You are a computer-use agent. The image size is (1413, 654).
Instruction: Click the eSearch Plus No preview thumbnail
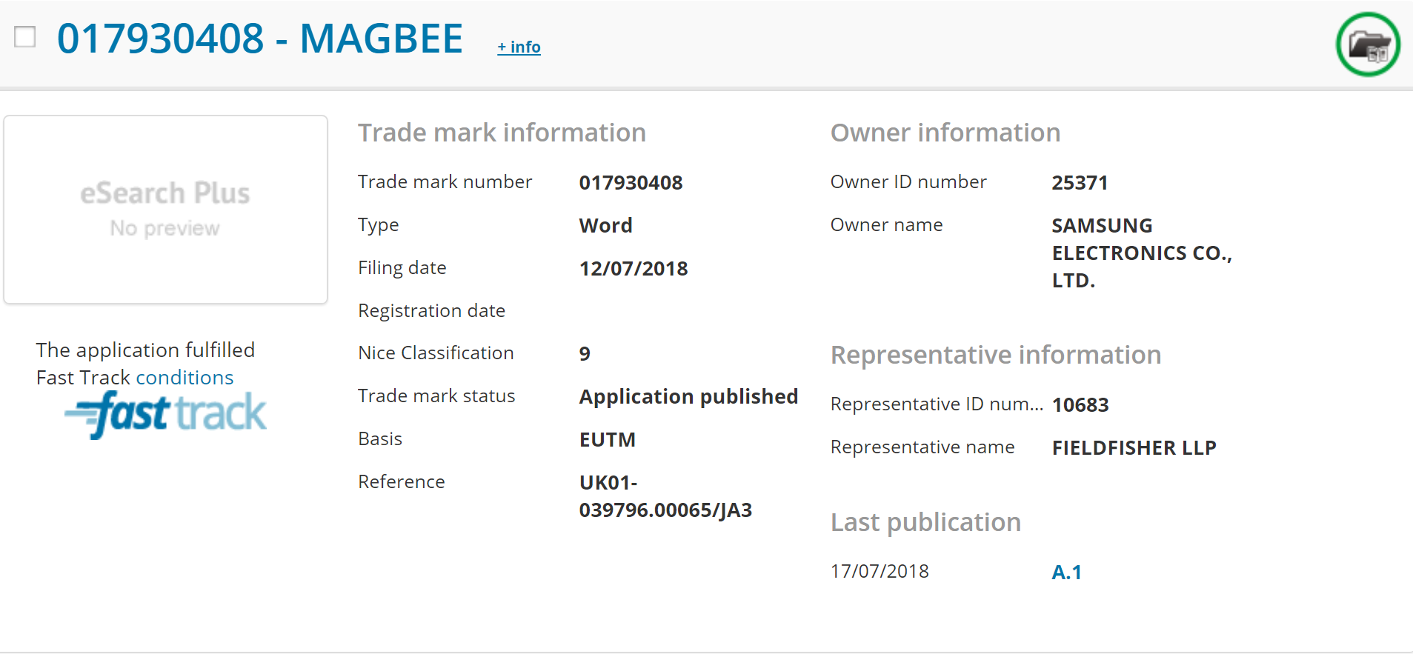pos(165,210)
